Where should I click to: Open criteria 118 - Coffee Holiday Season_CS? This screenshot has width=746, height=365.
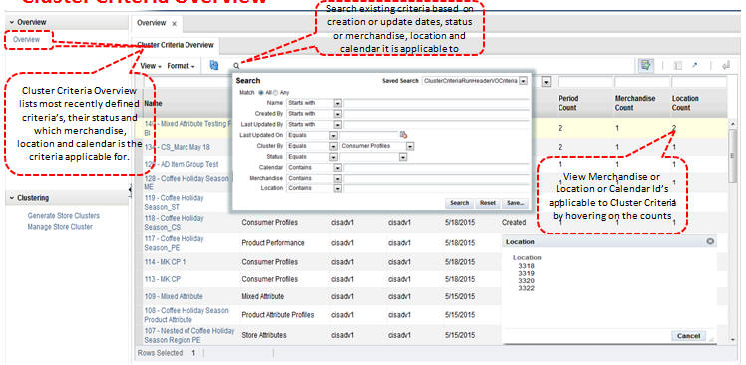tap(175, 223)
